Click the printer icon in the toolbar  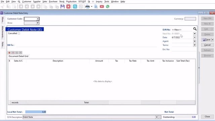(x=87, y=7)
